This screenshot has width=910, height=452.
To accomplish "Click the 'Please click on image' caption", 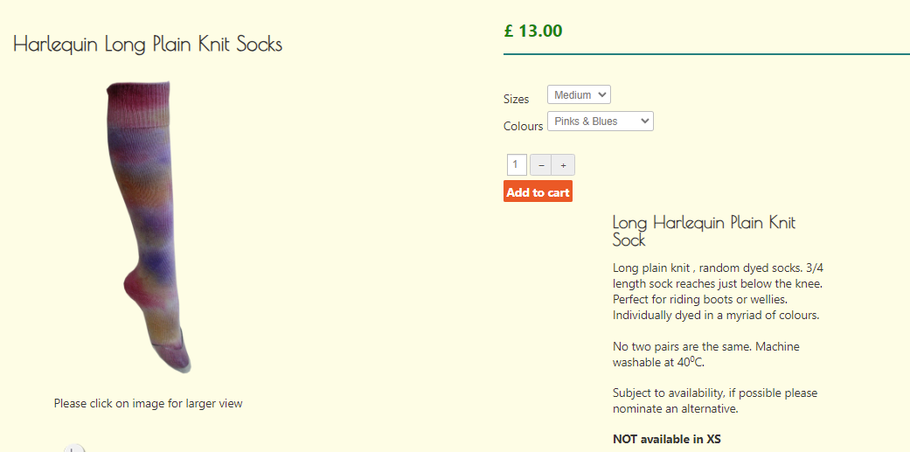I will pyautogui.click(x=148, y=403).
